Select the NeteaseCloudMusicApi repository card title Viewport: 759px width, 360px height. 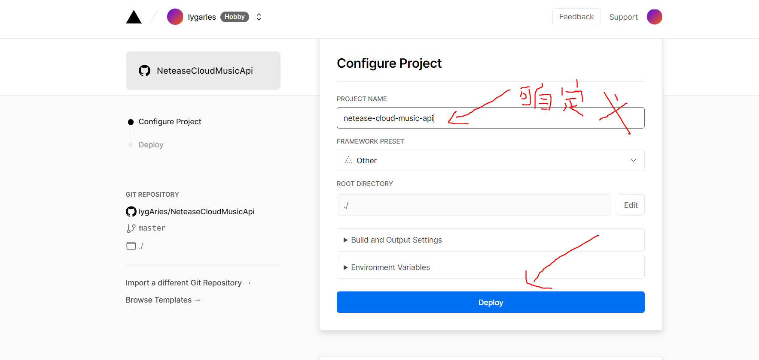[204, 71]
